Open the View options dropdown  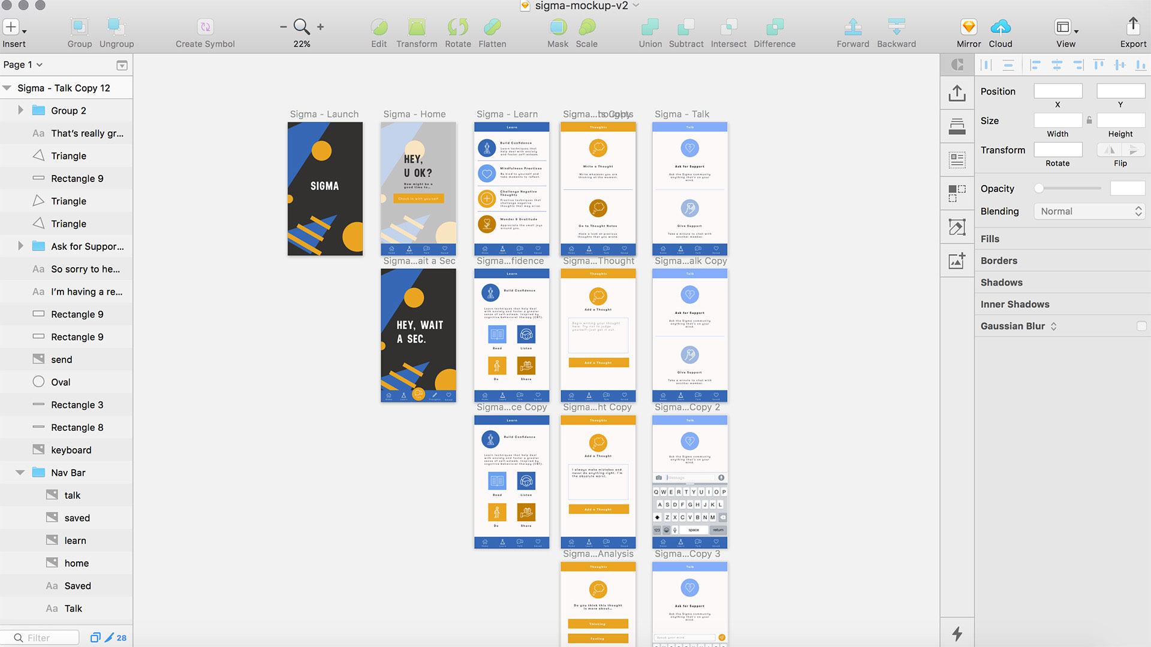click(x=1066, y=27)
